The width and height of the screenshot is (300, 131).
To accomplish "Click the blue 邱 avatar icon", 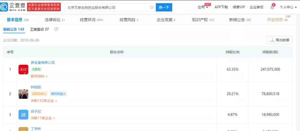I will click(23, 115).
